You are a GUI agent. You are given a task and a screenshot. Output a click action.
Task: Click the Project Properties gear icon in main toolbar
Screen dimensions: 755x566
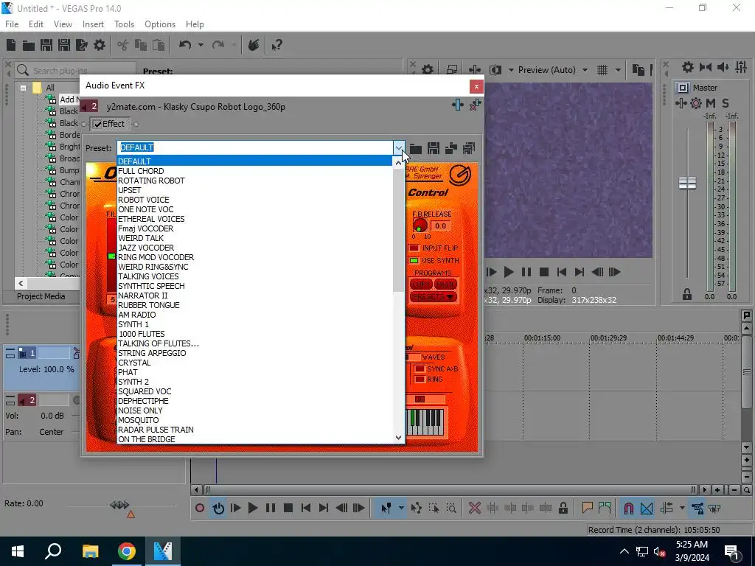pos(100,45)
